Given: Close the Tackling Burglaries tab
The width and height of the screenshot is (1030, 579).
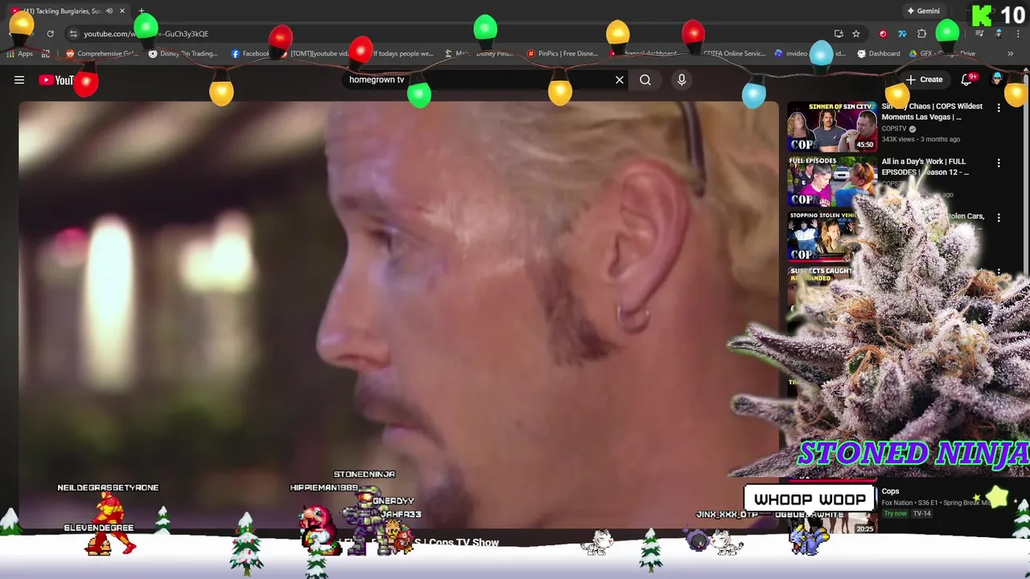Looking at the screenshot, I should (122, 11).
